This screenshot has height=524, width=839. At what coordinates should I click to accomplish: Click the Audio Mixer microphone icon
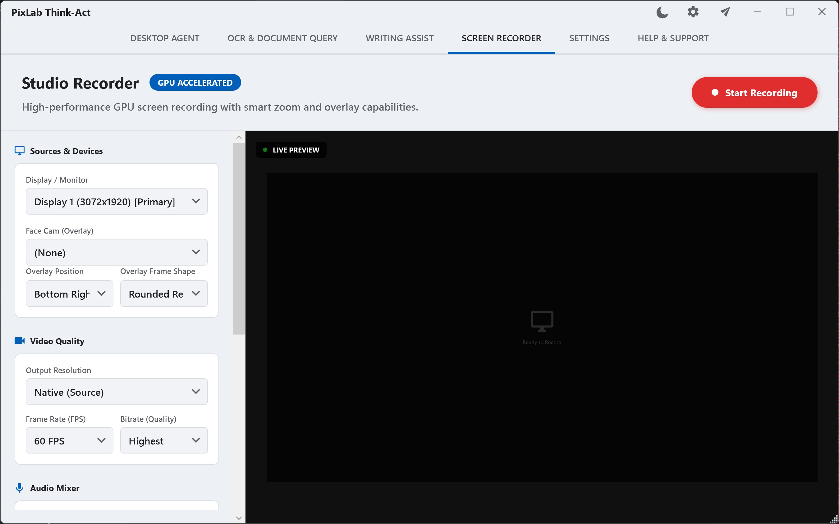19,488
